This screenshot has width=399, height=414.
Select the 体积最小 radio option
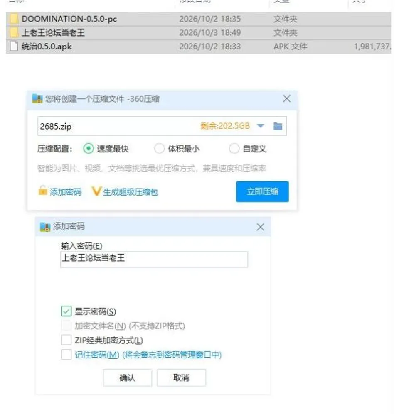point(159,148)
